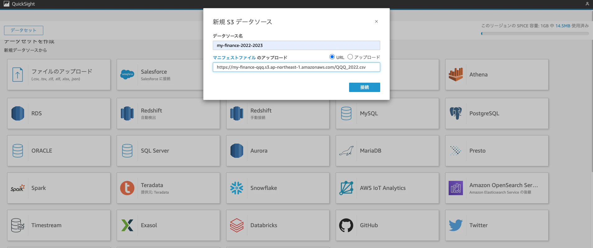Image resolution: width=593 pixels, height=248 pixels.
Task: Select the Snowflake card label
Action: (264, 188)
